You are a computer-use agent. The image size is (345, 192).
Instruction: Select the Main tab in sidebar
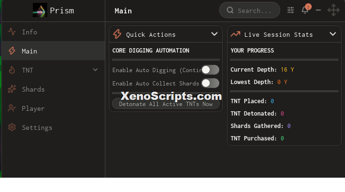(x=53, y=51)
